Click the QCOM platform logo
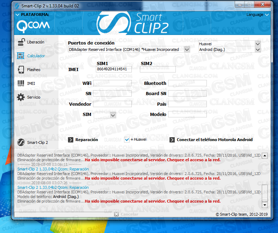 (x=33, y=26)
